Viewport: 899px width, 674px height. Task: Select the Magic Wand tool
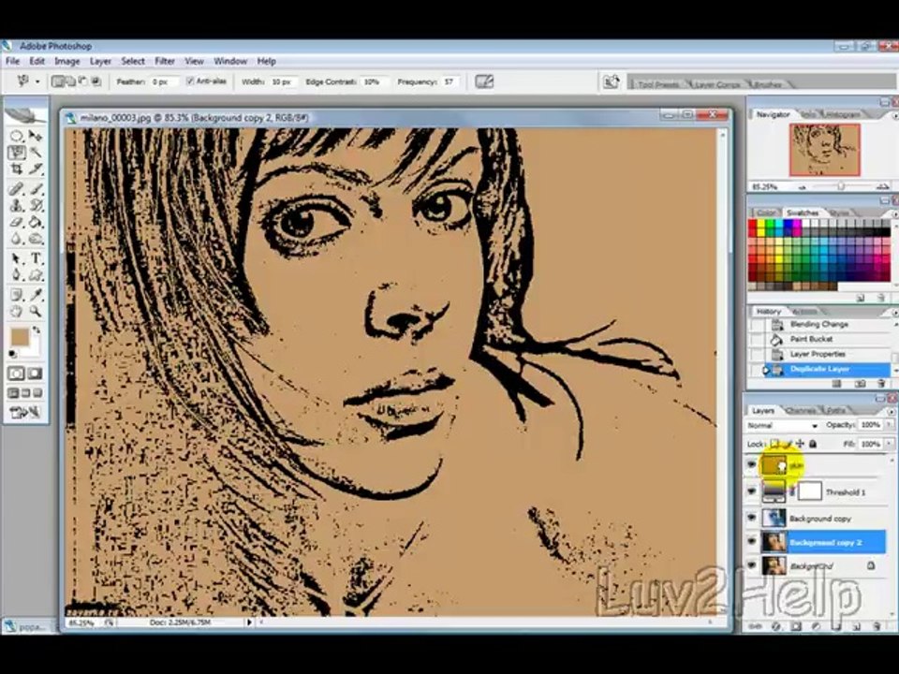(x=36, y=153)
